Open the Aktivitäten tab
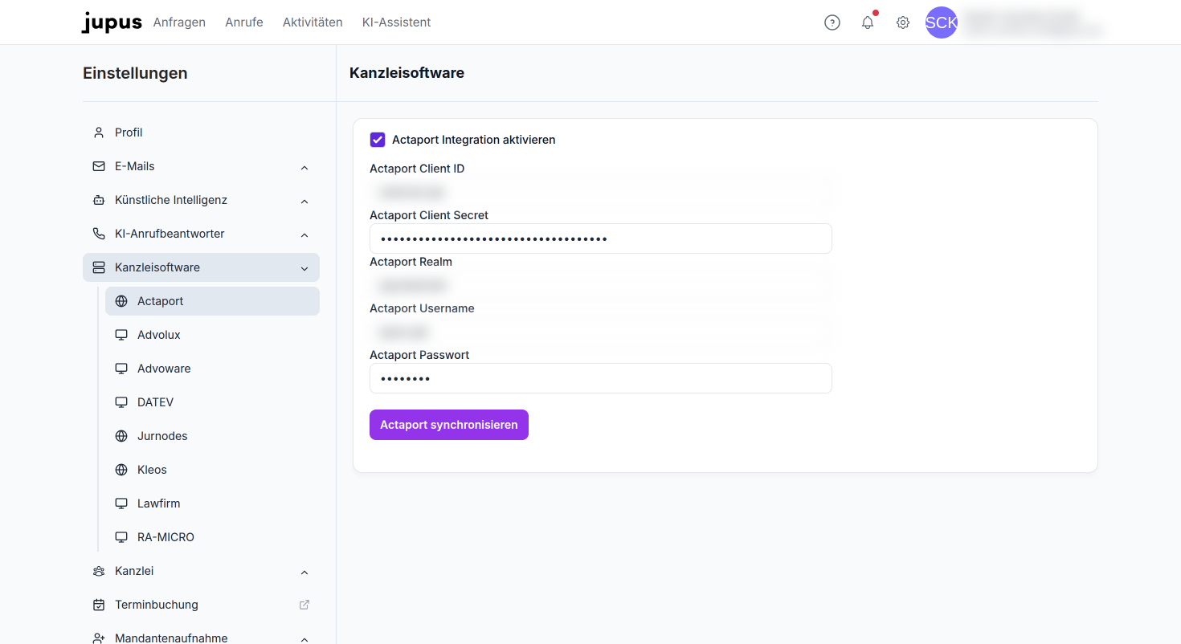The width and height of the screenshot is (1181, 644). tap(313, 22)
